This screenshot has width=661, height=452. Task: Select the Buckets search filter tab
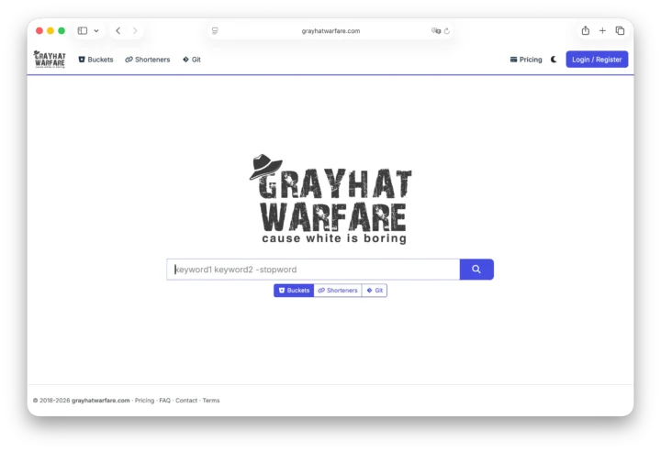[294, 291]
